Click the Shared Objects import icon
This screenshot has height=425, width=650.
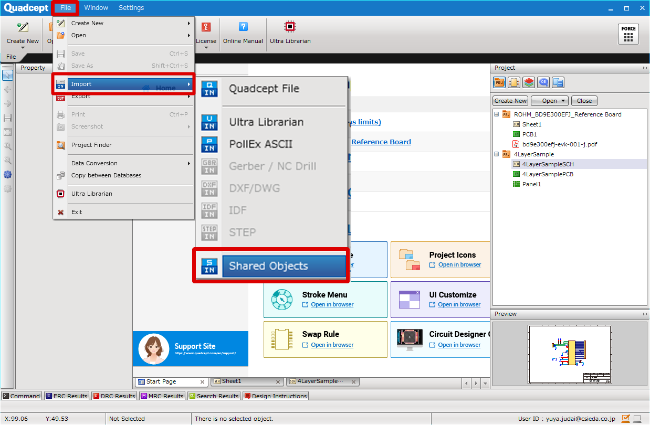tap(209, 266)
